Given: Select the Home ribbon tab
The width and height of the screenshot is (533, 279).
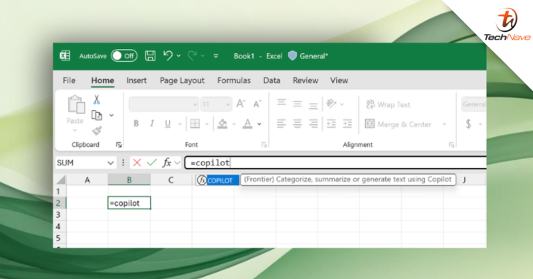Looking at the screenshot, I should click(x=102, y=80).
